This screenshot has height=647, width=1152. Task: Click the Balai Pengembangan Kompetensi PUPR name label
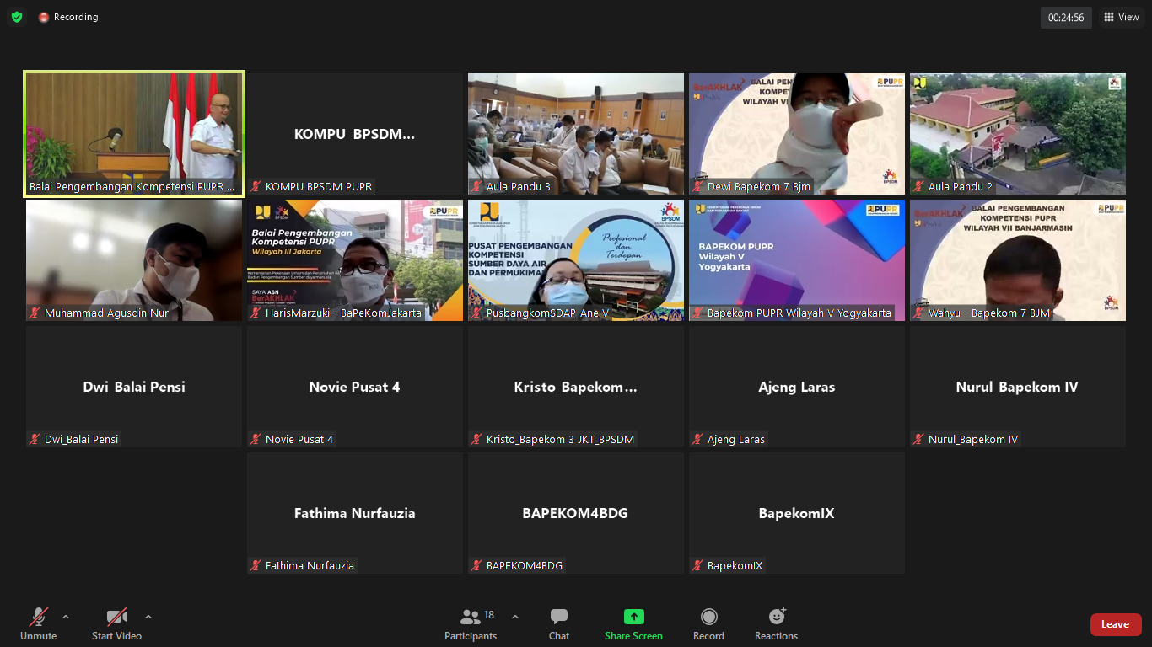click(x=132, y=187)
